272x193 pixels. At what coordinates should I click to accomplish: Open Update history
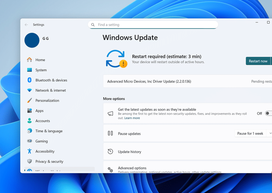[x=188, y=152]
